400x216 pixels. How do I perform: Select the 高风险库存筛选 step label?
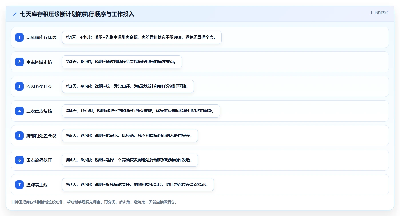click(x=41, y=38)
